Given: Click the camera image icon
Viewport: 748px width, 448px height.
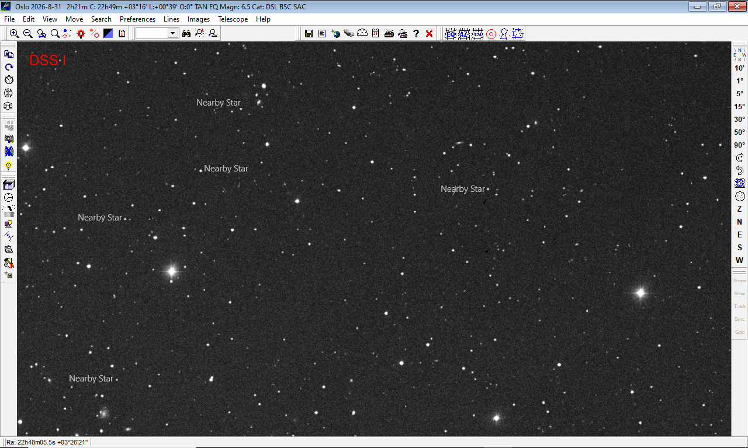Looking at the screenshot, I should pos(9,139).
